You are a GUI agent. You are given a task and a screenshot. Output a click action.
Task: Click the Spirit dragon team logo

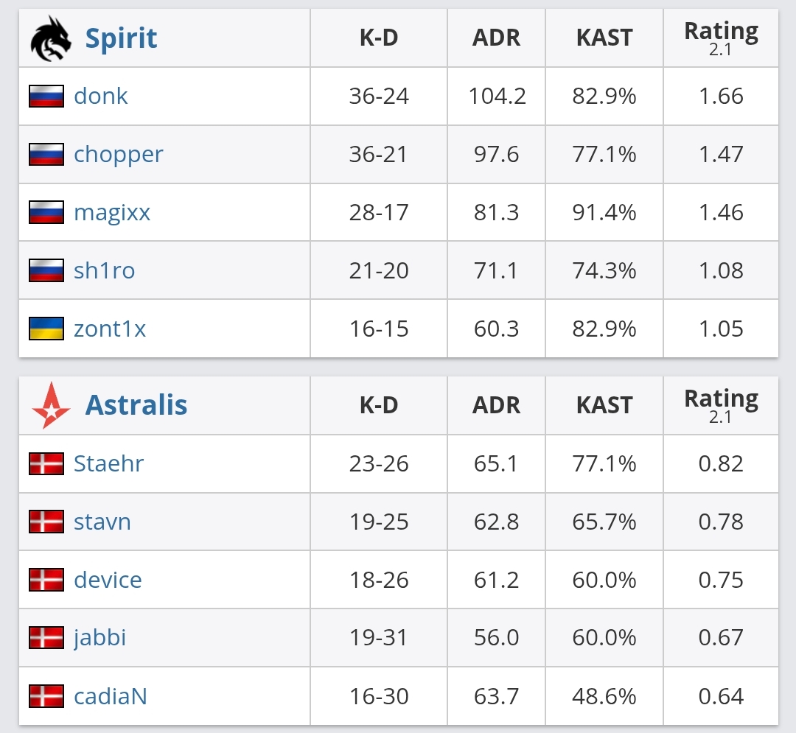pos(50,38)
